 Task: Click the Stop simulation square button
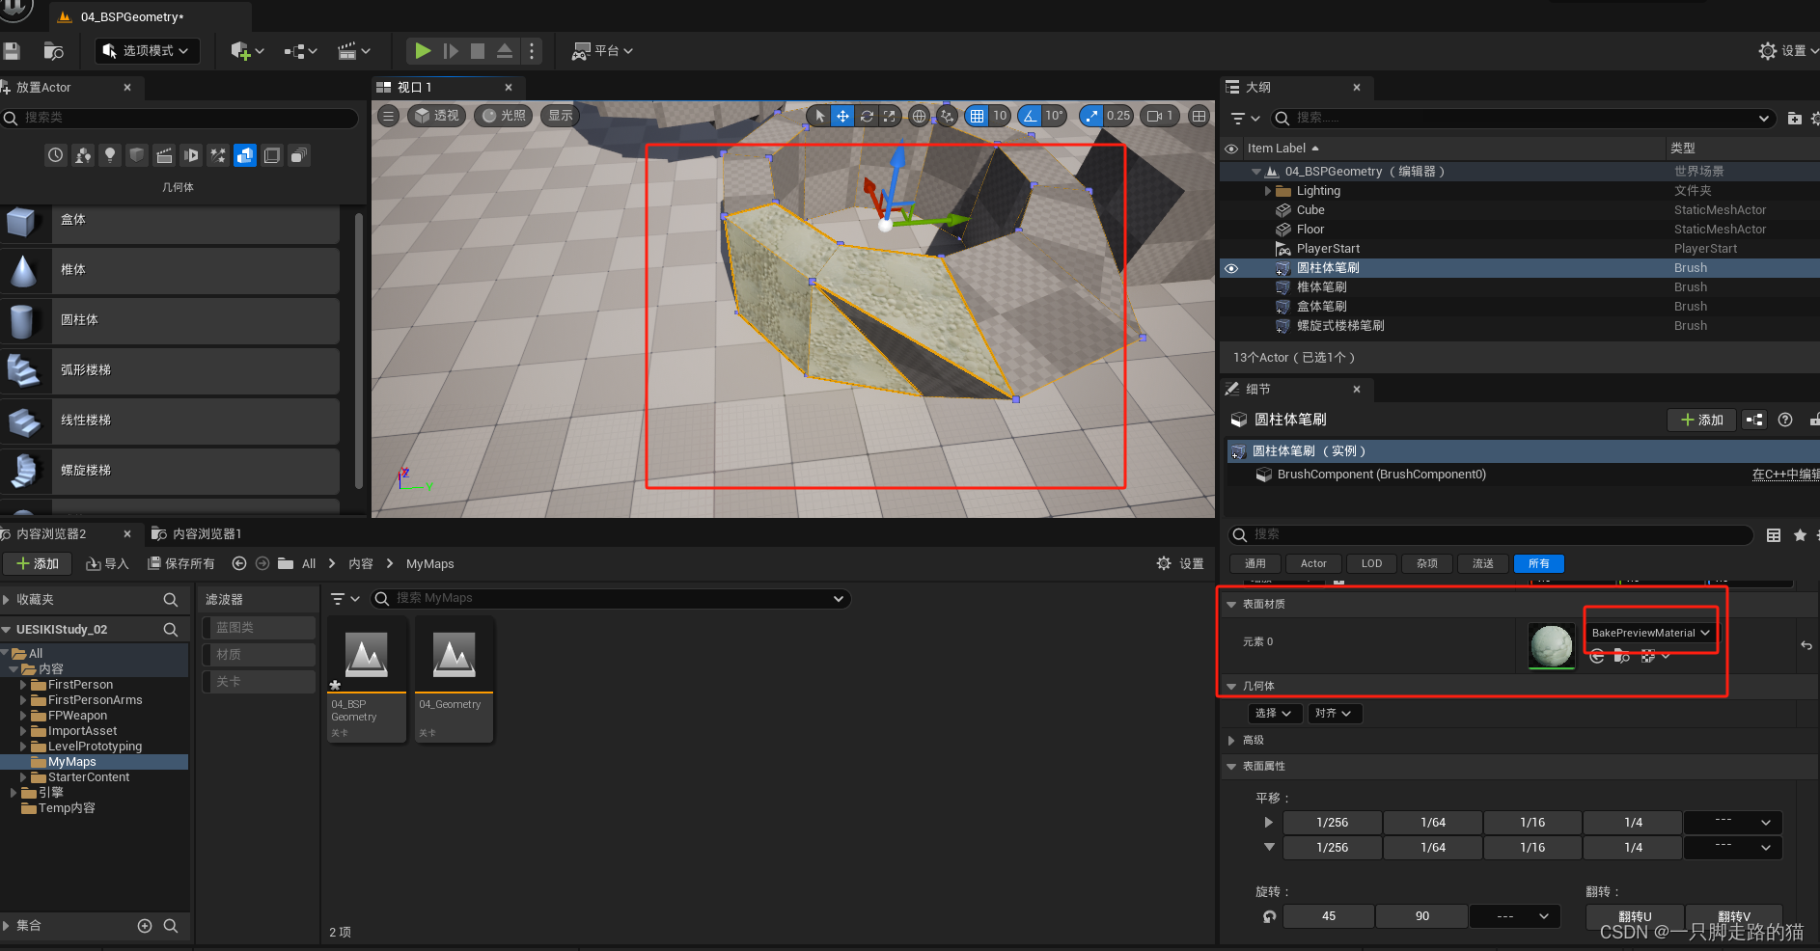[478, 51]
